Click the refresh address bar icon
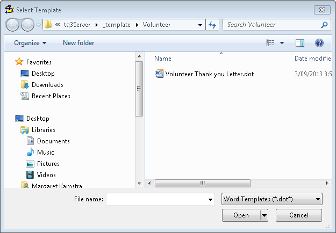This screenshot has height=233, width=336. tap(212, 25)
